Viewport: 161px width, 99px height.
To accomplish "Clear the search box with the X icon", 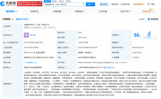I will [x=83, y=4].
